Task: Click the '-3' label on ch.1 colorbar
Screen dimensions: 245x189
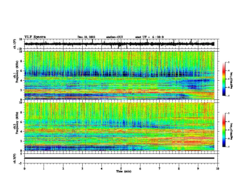Action: (228, 62)
